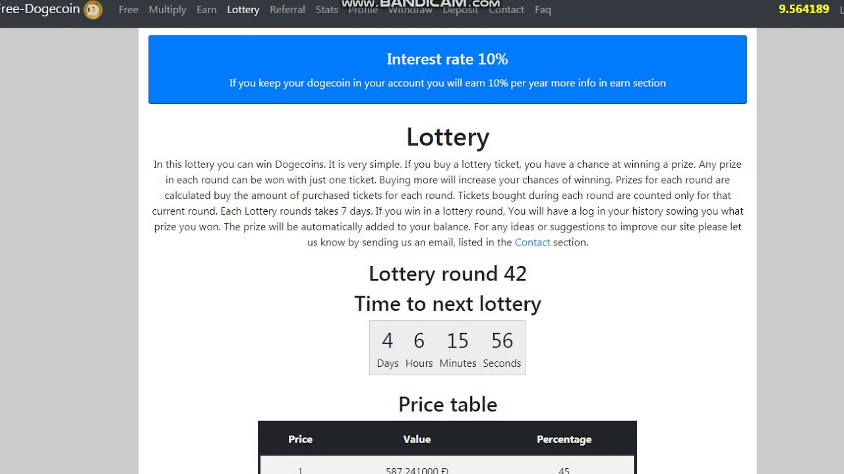
Task: Click the Percentage column header
Action: [x=564, y=439]
